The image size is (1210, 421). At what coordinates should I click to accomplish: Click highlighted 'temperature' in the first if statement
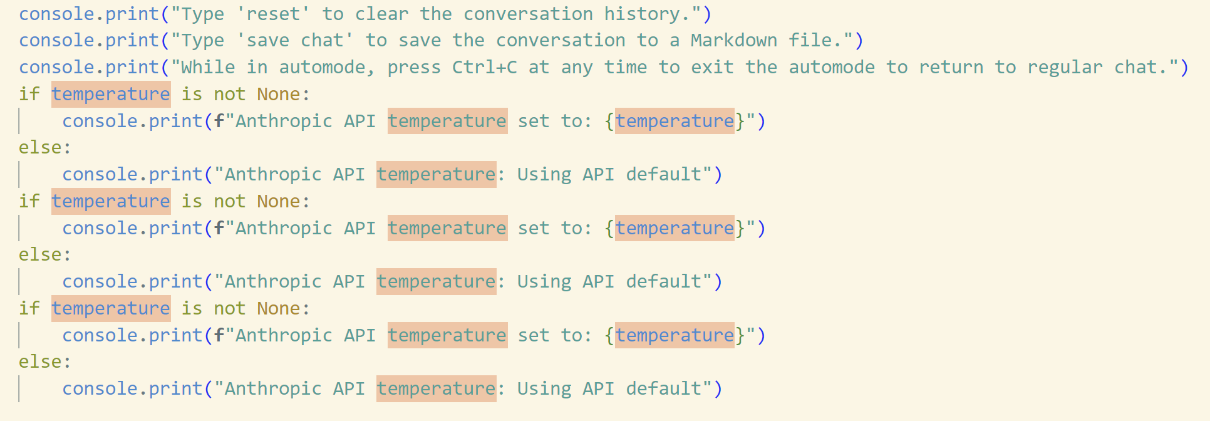click(111, 95)
